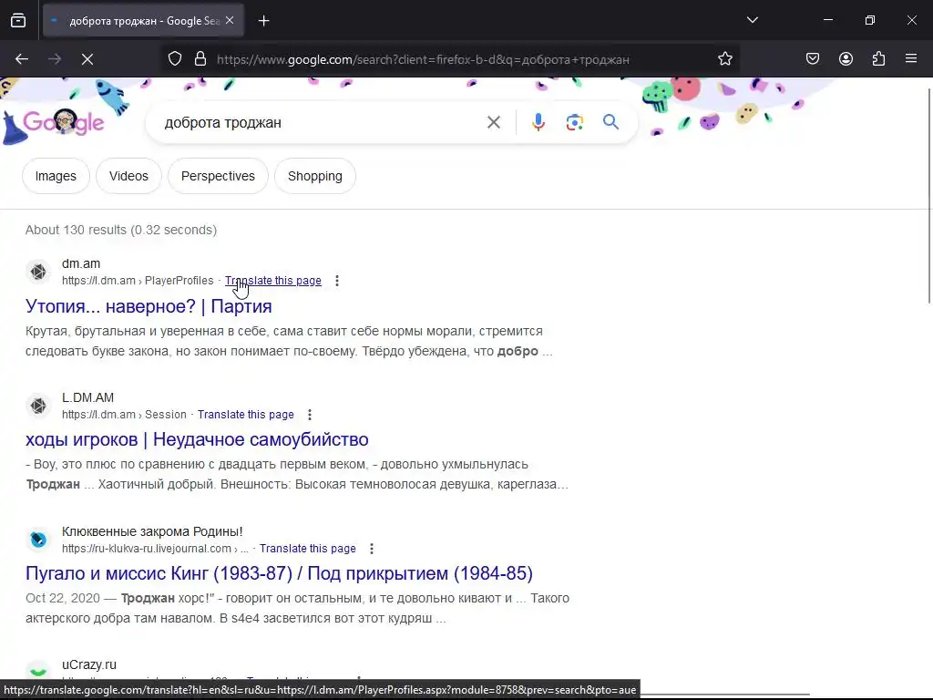Open the Firefox account icon
Screen dimensions: 933x700
point(846,59)
